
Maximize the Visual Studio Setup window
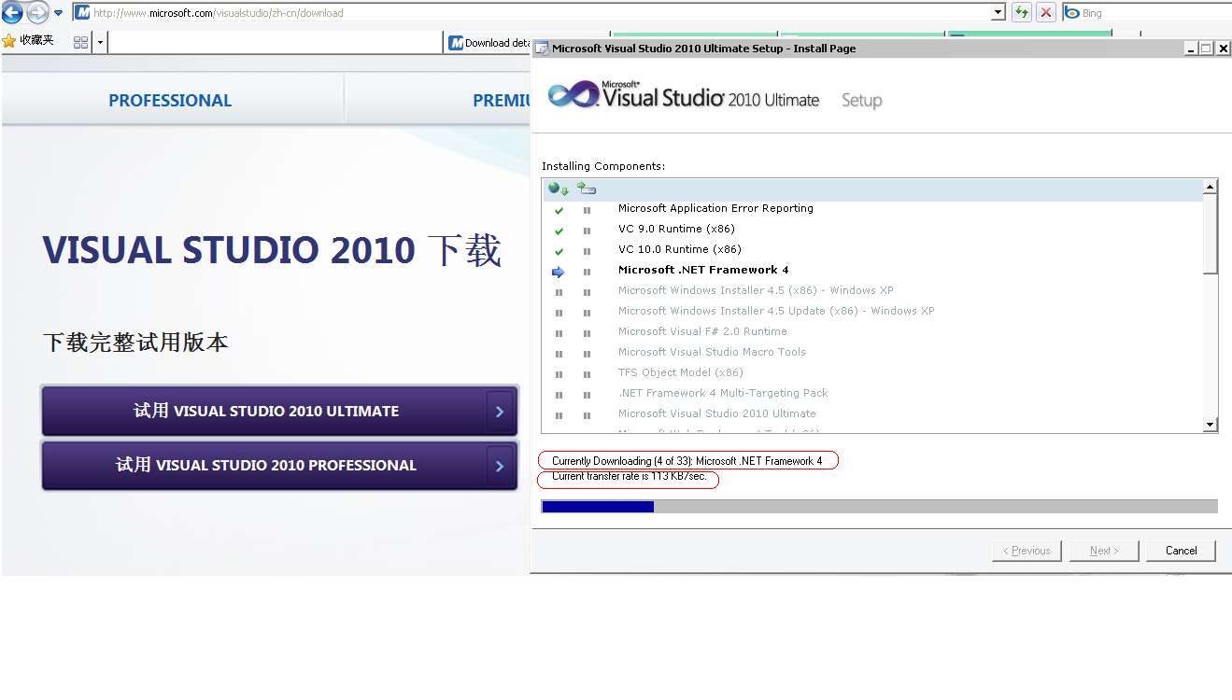point(1207,49)
